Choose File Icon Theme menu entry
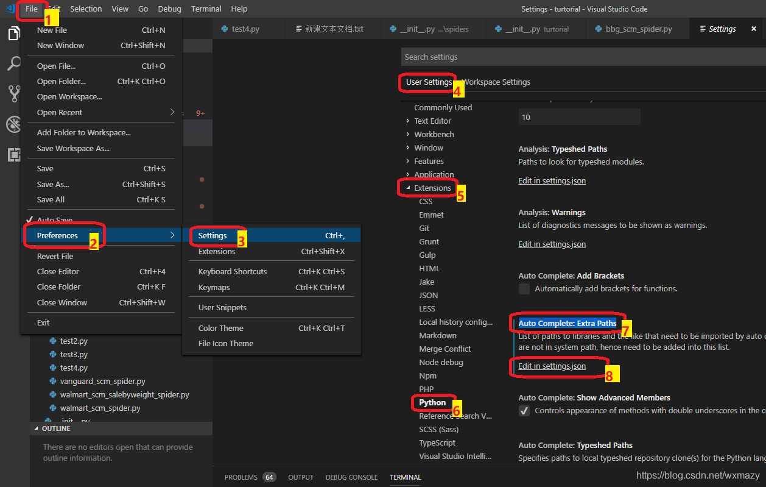 click(272, 344)
